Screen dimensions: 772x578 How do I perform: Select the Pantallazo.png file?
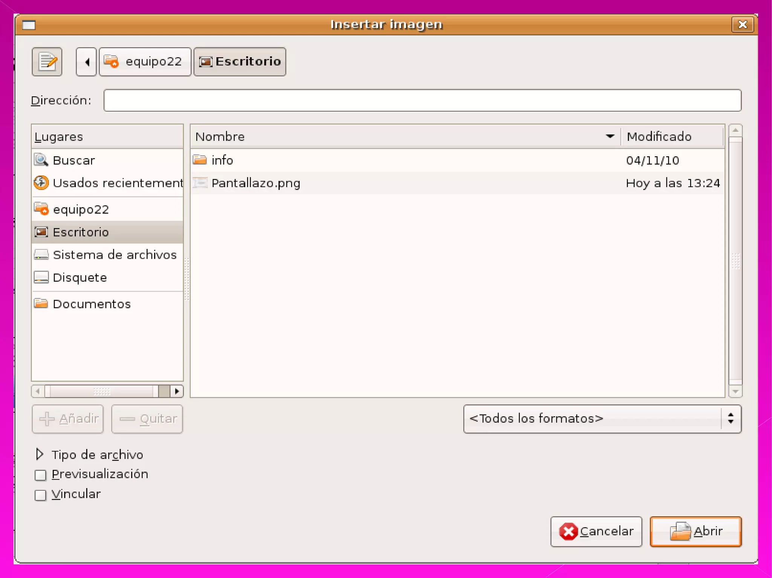click(x=256, y=183)
